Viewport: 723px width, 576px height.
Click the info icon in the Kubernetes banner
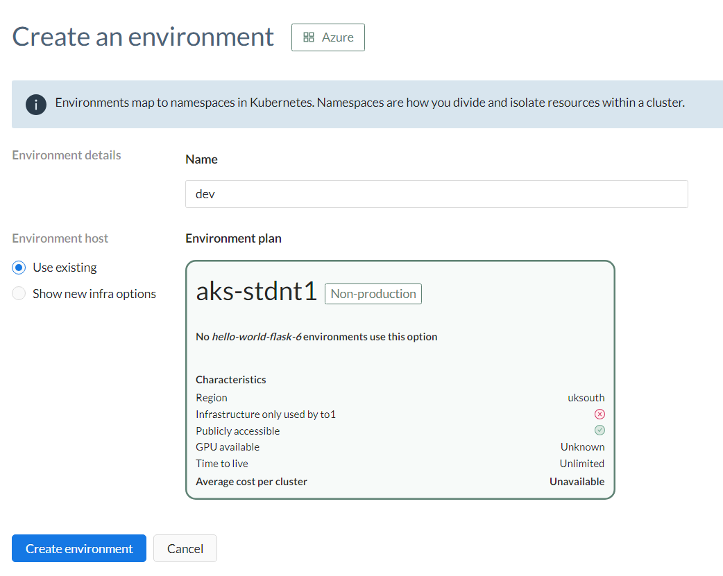point(35,103)
